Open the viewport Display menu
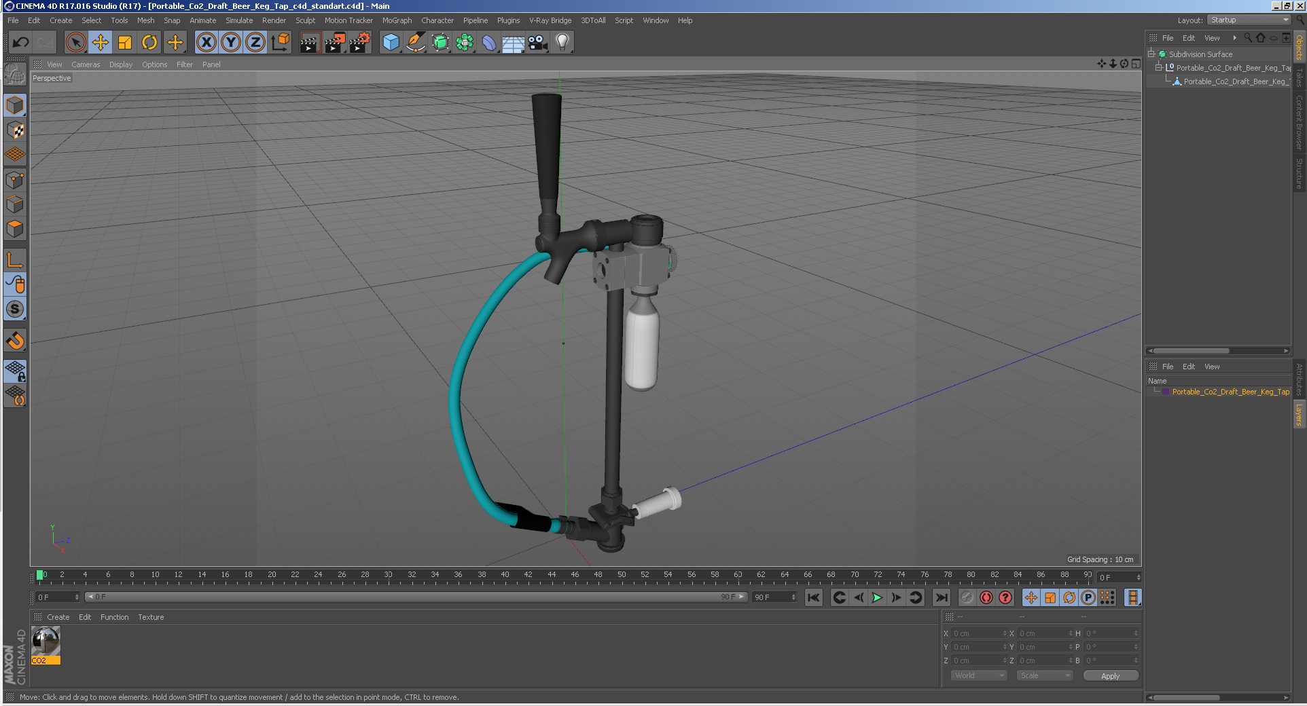1307x706 pixels. pyautogui.click(x=121, y=64)
